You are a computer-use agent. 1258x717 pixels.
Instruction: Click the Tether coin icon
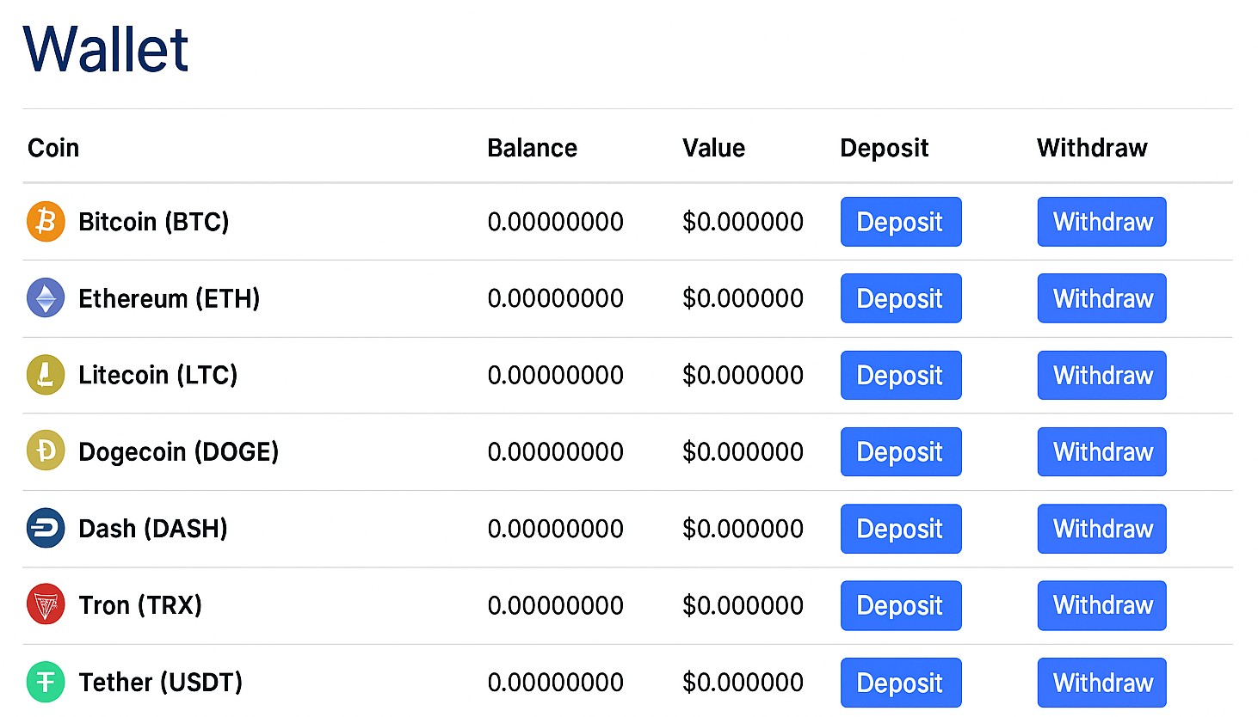(46, 682)
